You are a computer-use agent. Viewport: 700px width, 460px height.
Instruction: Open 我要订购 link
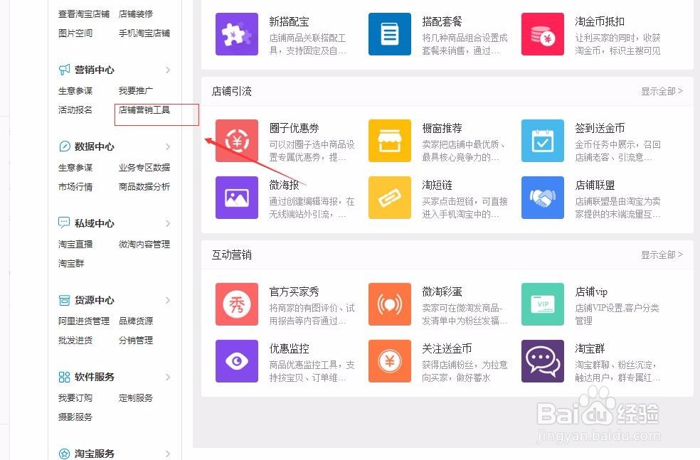click(75, 397)
